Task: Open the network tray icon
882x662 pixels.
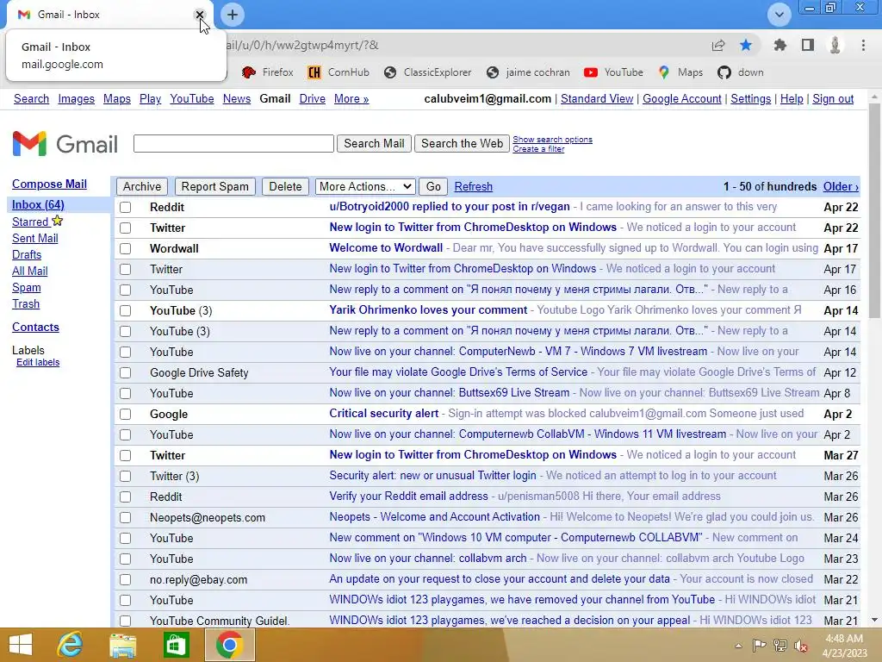Action: pyautogui.click(x=780, y=646)
